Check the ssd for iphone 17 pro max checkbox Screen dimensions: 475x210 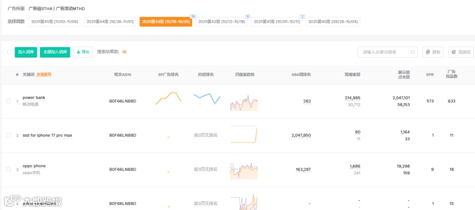point(8,135)
